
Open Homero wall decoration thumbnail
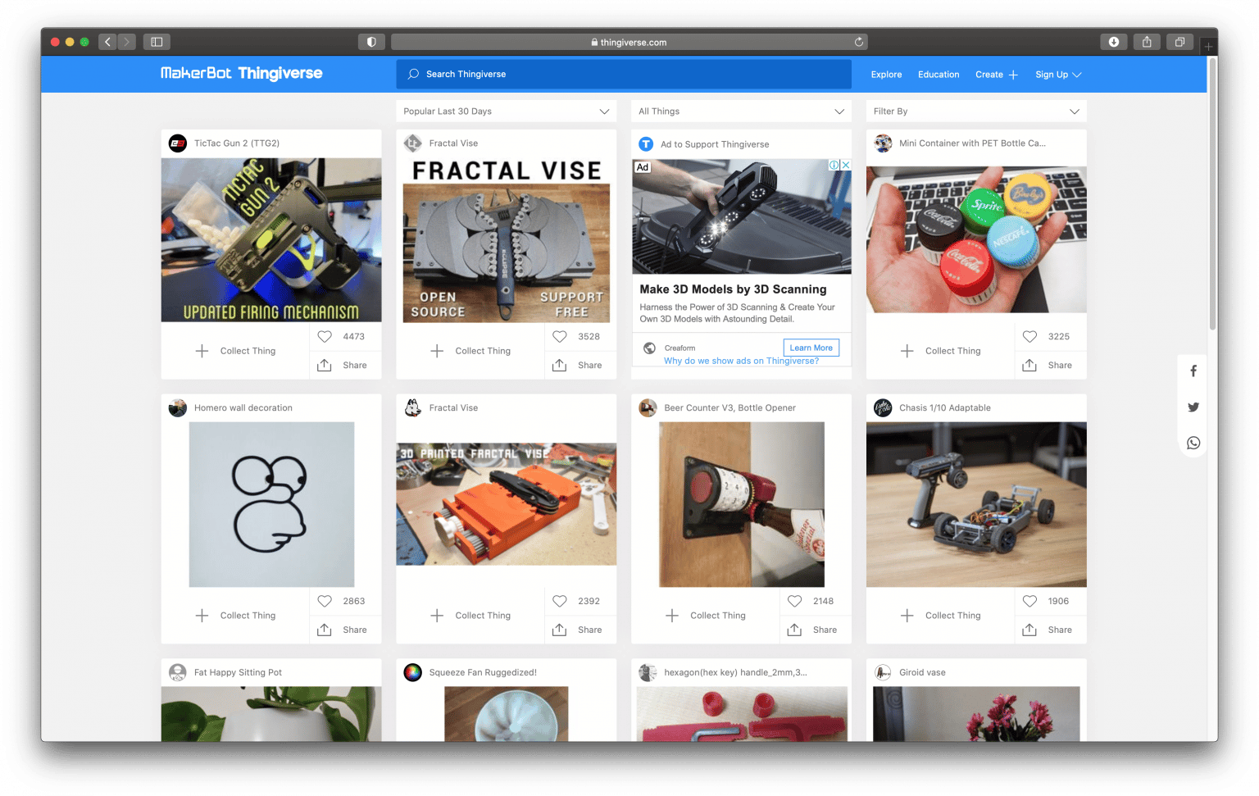(x=271, y=504)
